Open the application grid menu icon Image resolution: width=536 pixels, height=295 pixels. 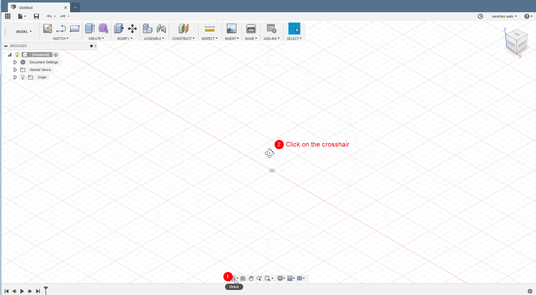[8, 16]
